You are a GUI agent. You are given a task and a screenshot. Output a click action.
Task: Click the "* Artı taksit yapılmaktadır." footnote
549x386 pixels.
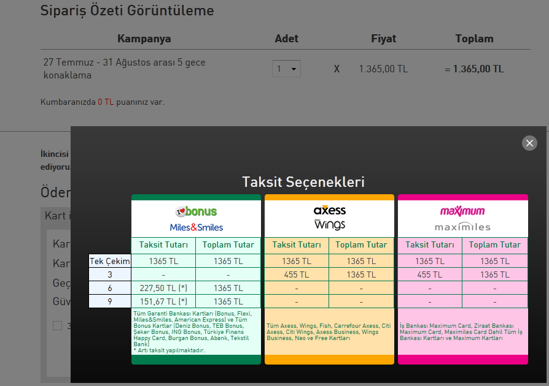(169, 350)
